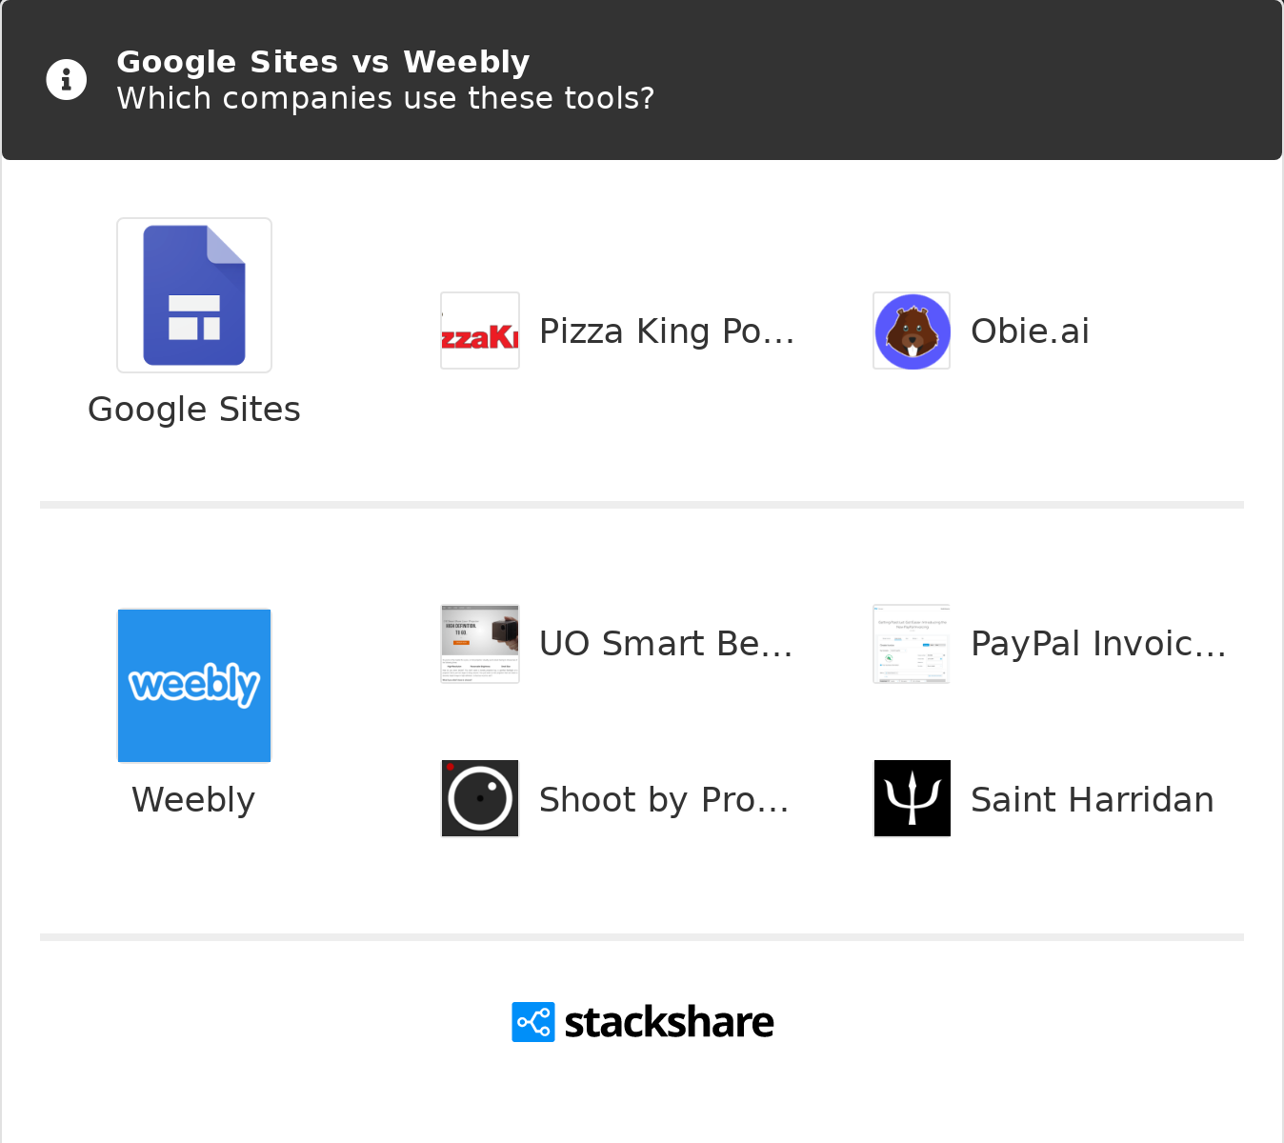Open the Obie.ai company link

click(x=1030, y=331)
